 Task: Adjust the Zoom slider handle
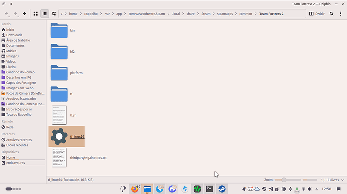pos(284,180)
